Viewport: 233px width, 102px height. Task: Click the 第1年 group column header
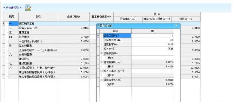click(x=157, y=15)
